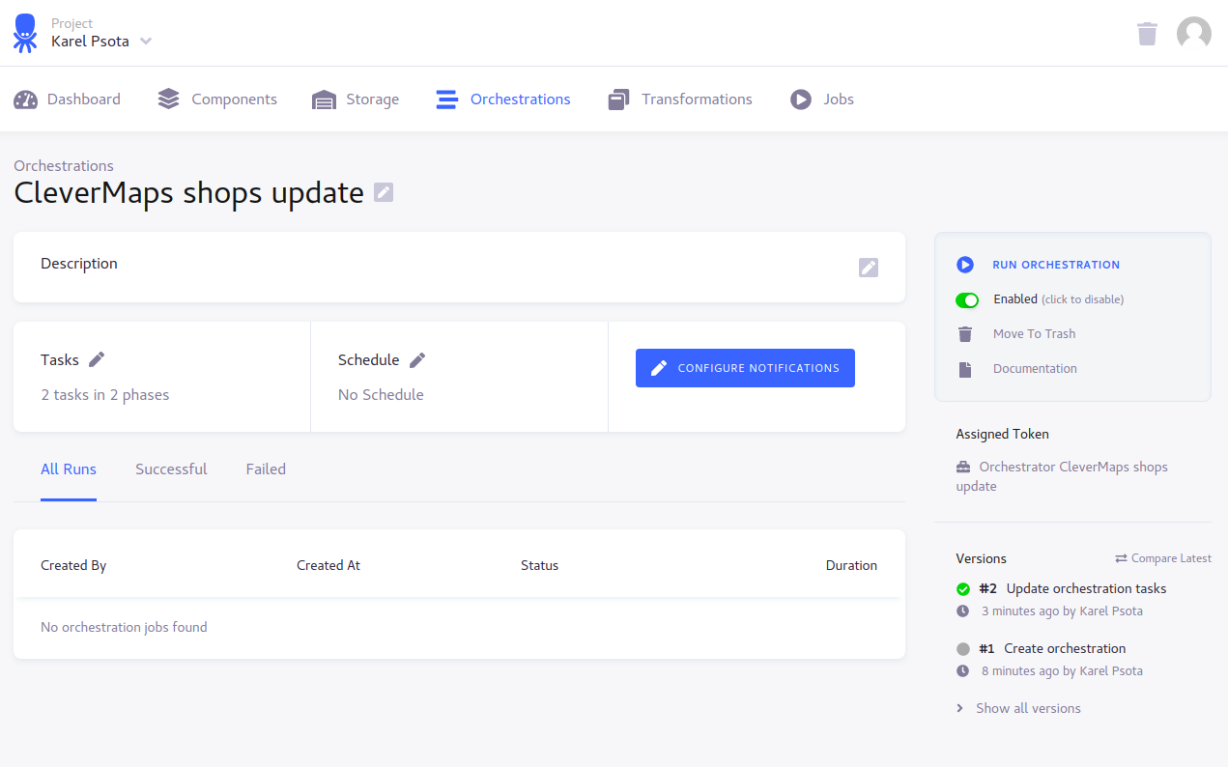Disable the orchestration with the Enabled toggle
The width and height of the screenshot is (1228, 767).
967,300
